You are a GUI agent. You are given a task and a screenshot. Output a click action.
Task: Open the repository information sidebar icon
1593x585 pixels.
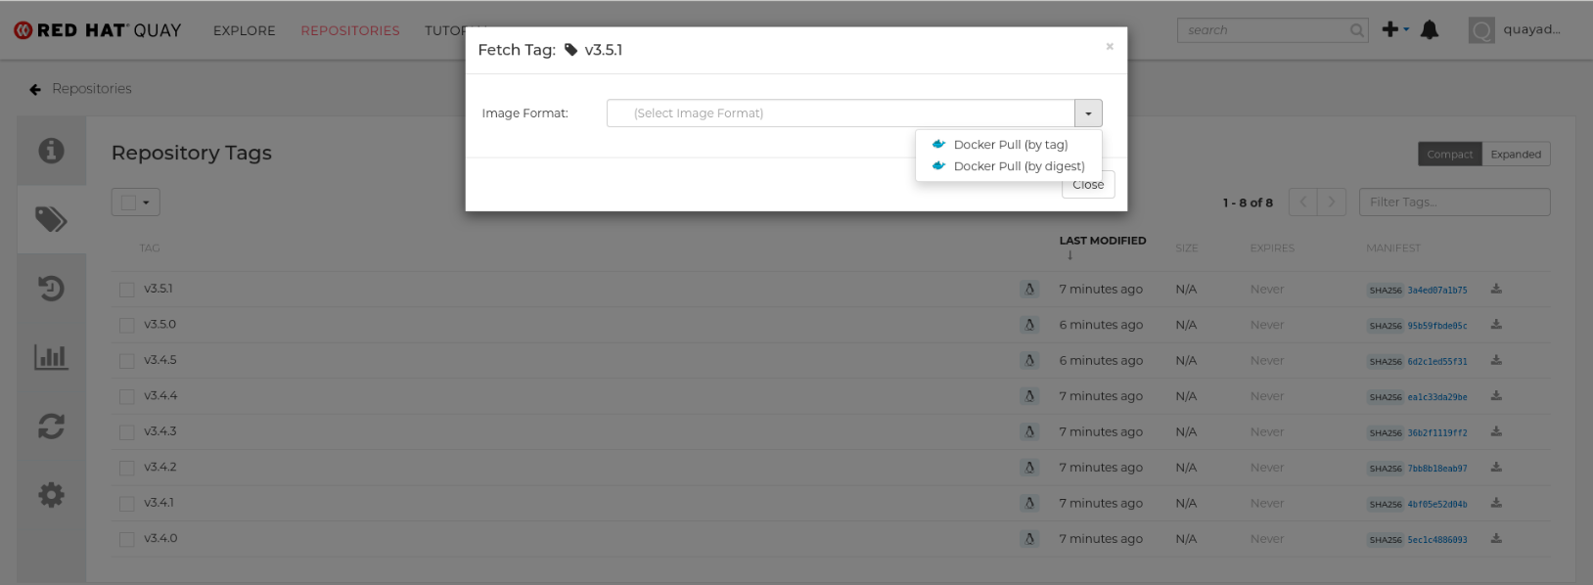[51, 151]
